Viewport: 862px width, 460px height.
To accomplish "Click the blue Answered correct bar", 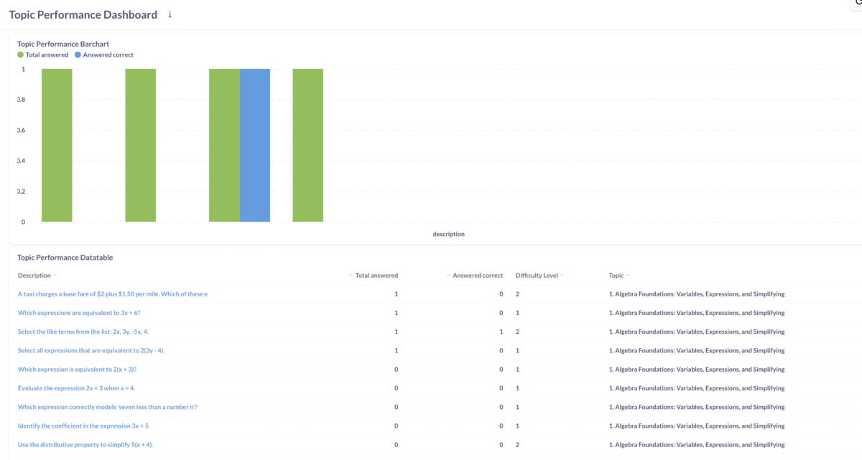I will point(254,145).
